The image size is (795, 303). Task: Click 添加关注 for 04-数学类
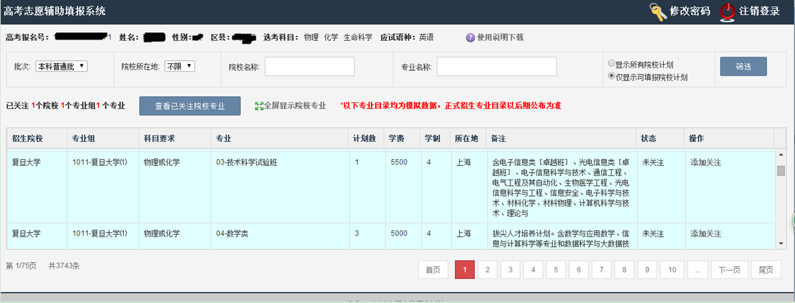(x=706, y=233)
